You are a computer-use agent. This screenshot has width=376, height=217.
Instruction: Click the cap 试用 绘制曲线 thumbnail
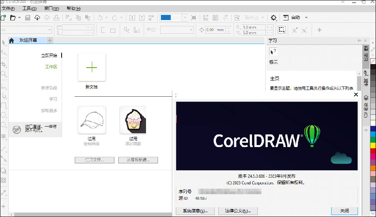point(92,120)
